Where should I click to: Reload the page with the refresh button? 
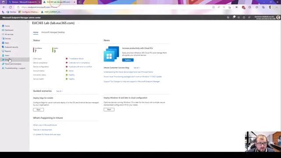[x=11, y=7]
